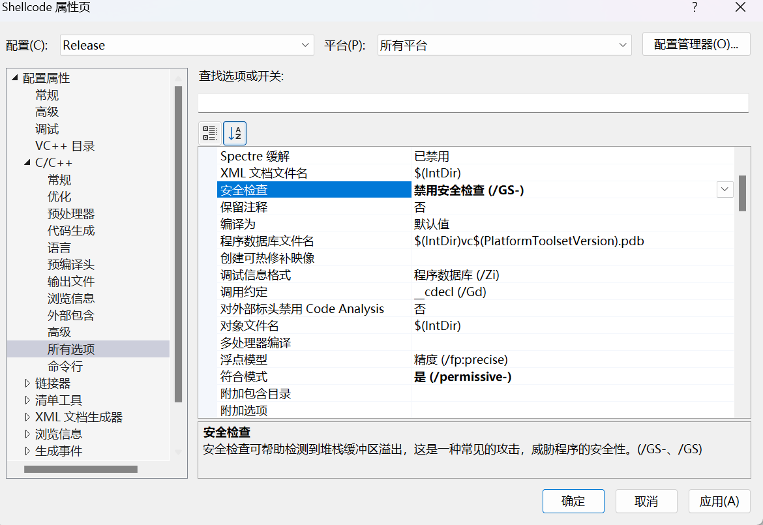Image resolution: width=763 pixels, height=525 pixels.
Task: Click the 查找选项或开关 search field
Action: pyautogui.click(x=473, y=103)
